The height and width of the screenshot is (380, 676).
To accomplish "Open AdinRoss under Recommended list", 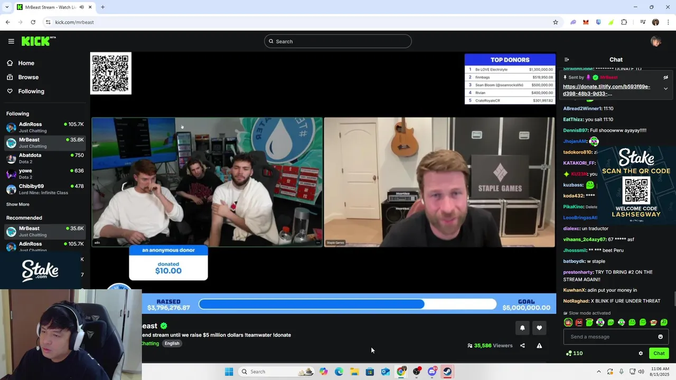I will pos(44,246).
